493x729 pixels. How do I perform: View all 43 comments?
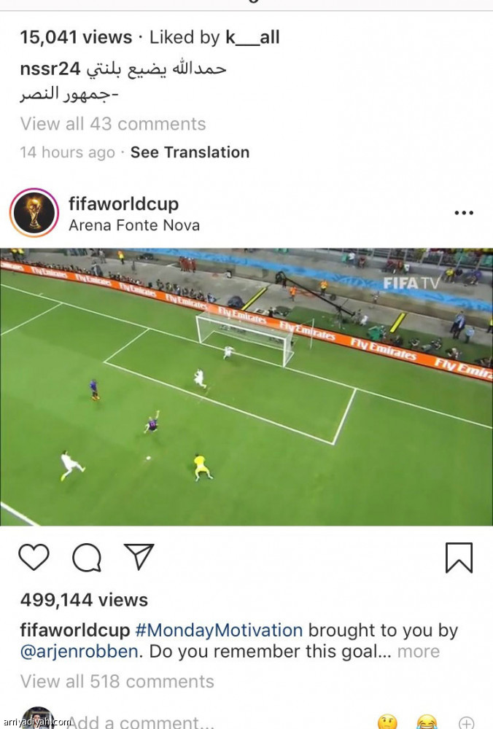click(x=113, y=124)
